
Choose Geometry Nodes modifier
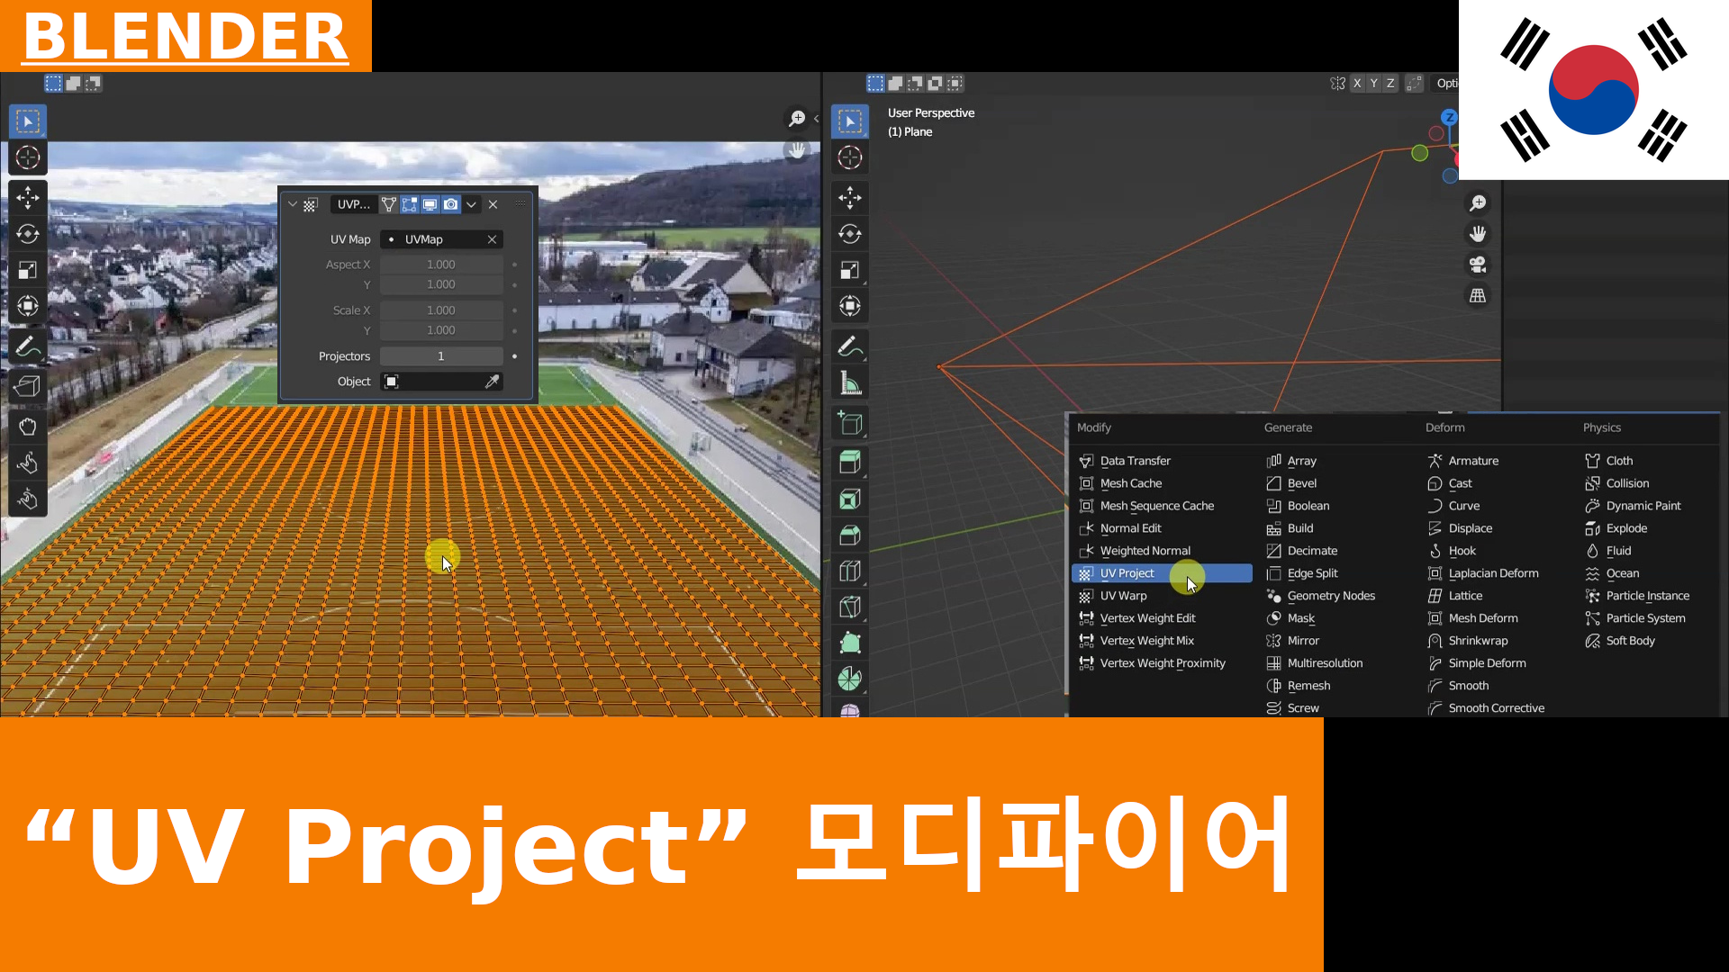pyautogui.click(x=1331, y=596)
